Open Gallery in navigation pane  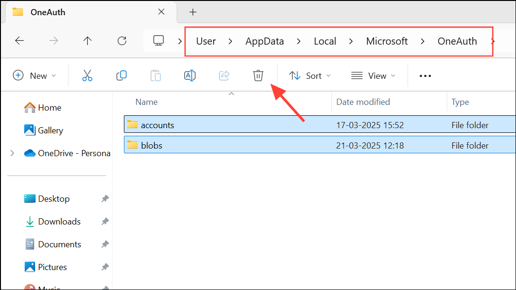click(44, 131)
